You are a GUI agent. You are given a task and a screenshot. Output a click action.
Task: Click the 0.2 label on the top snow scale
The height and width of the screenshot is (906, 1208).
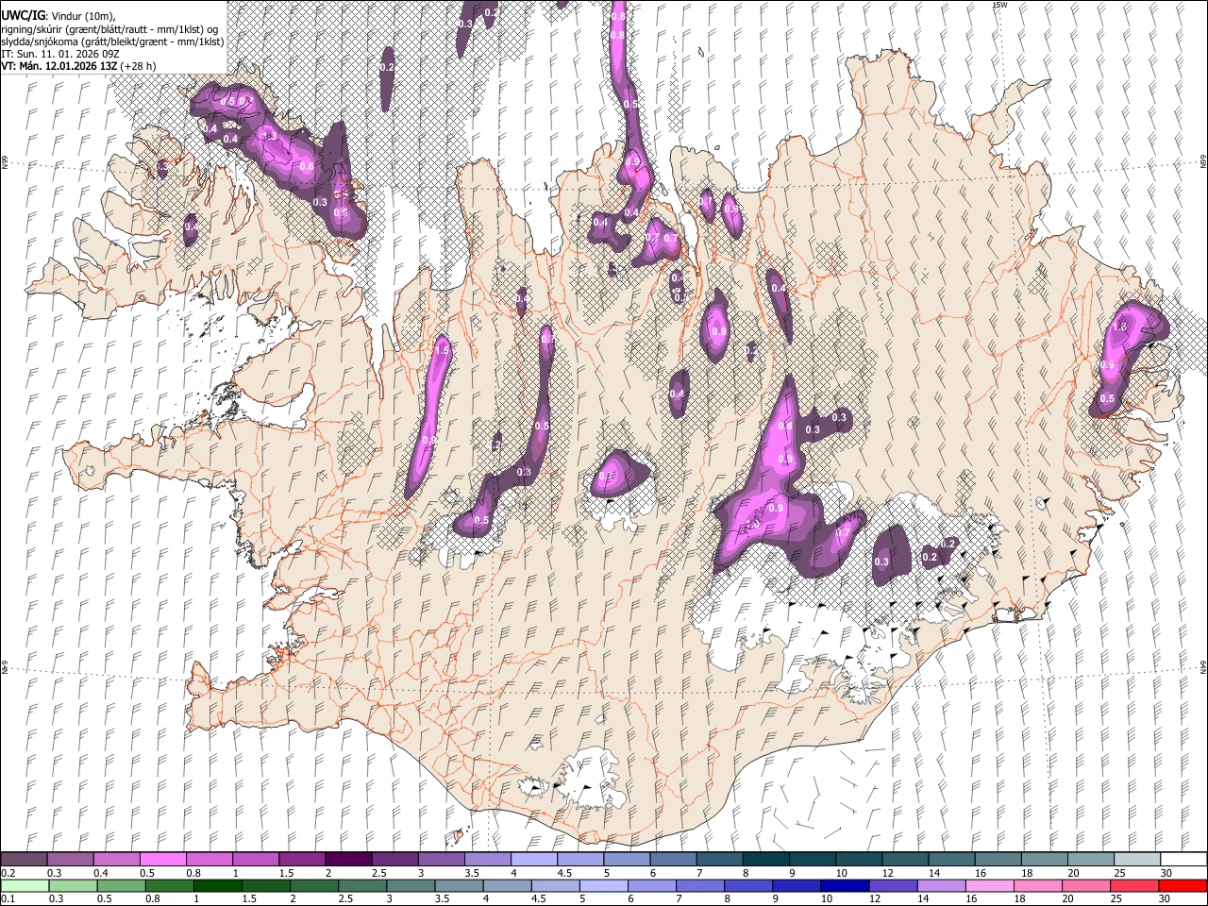click(8, 873)
